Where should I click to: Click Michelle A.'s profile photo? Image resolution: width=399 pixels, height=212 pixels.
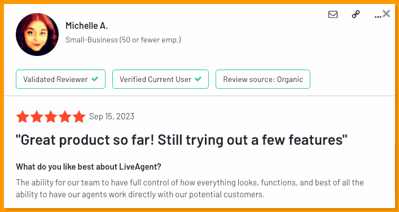37,34
